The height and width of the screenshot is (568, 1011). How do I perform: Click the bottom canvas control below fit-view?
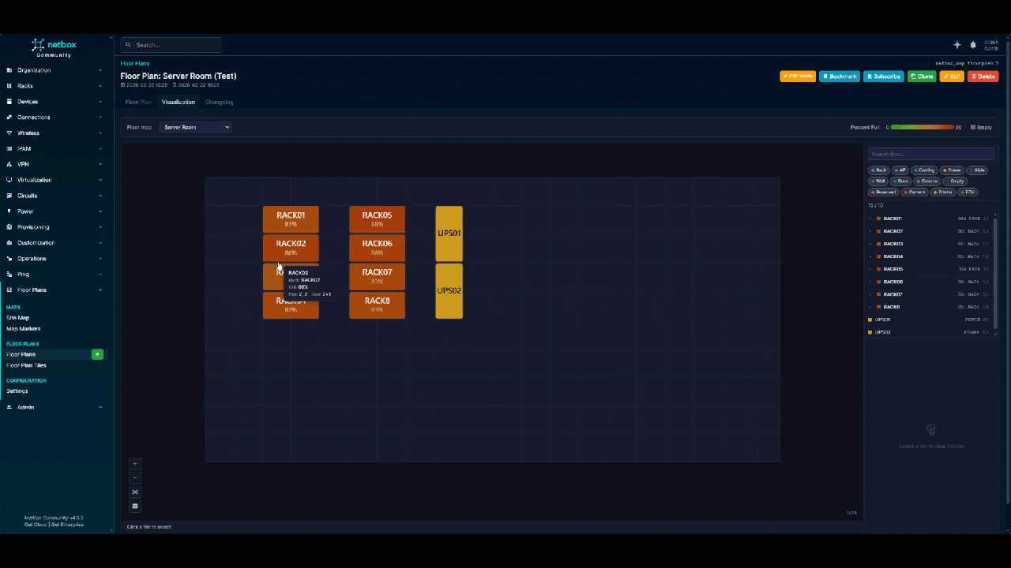click(135, 506)
